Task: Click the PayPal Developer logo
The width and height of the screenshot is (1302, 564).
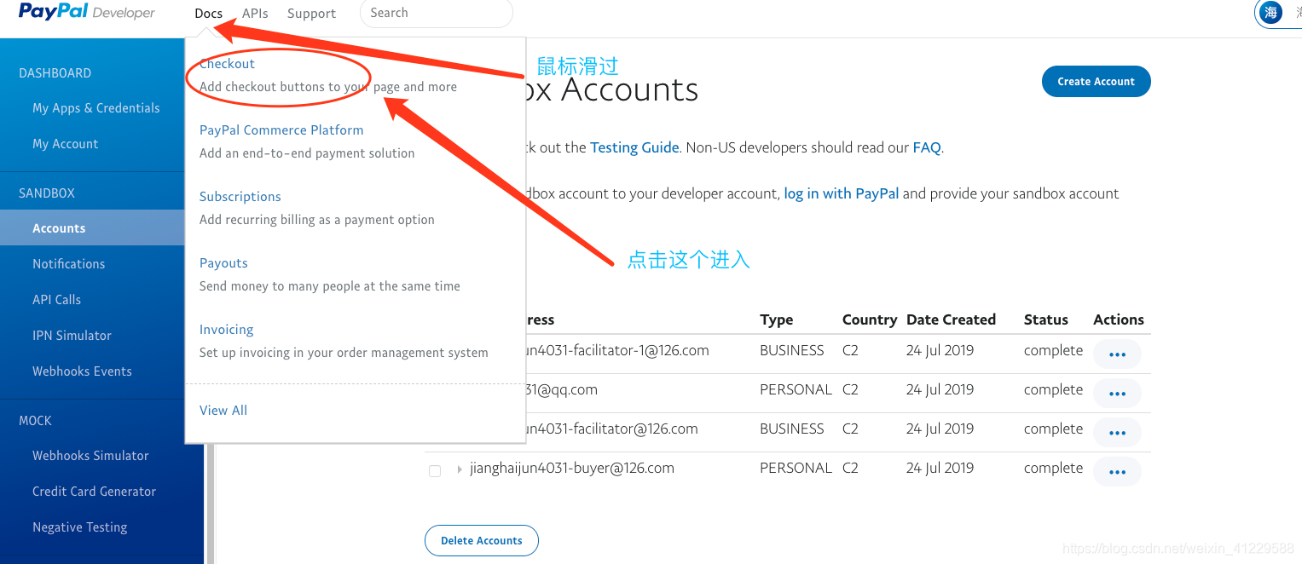Action: [x=87, y=12]
